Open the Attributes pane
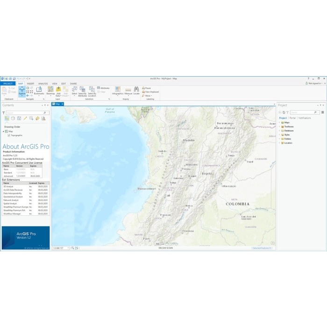Screen dimensions: 327x327 pos(103,88)
